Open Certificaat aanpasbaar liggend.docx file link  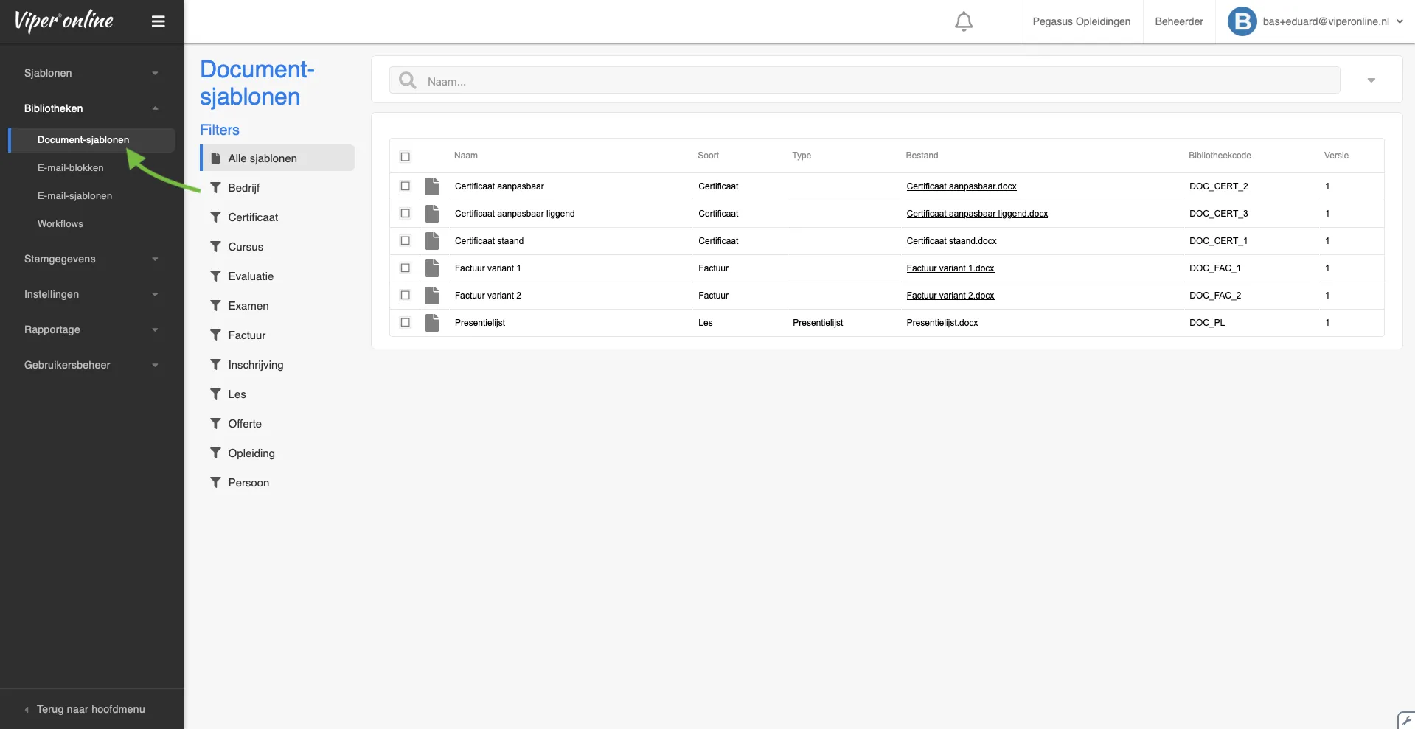976,214
